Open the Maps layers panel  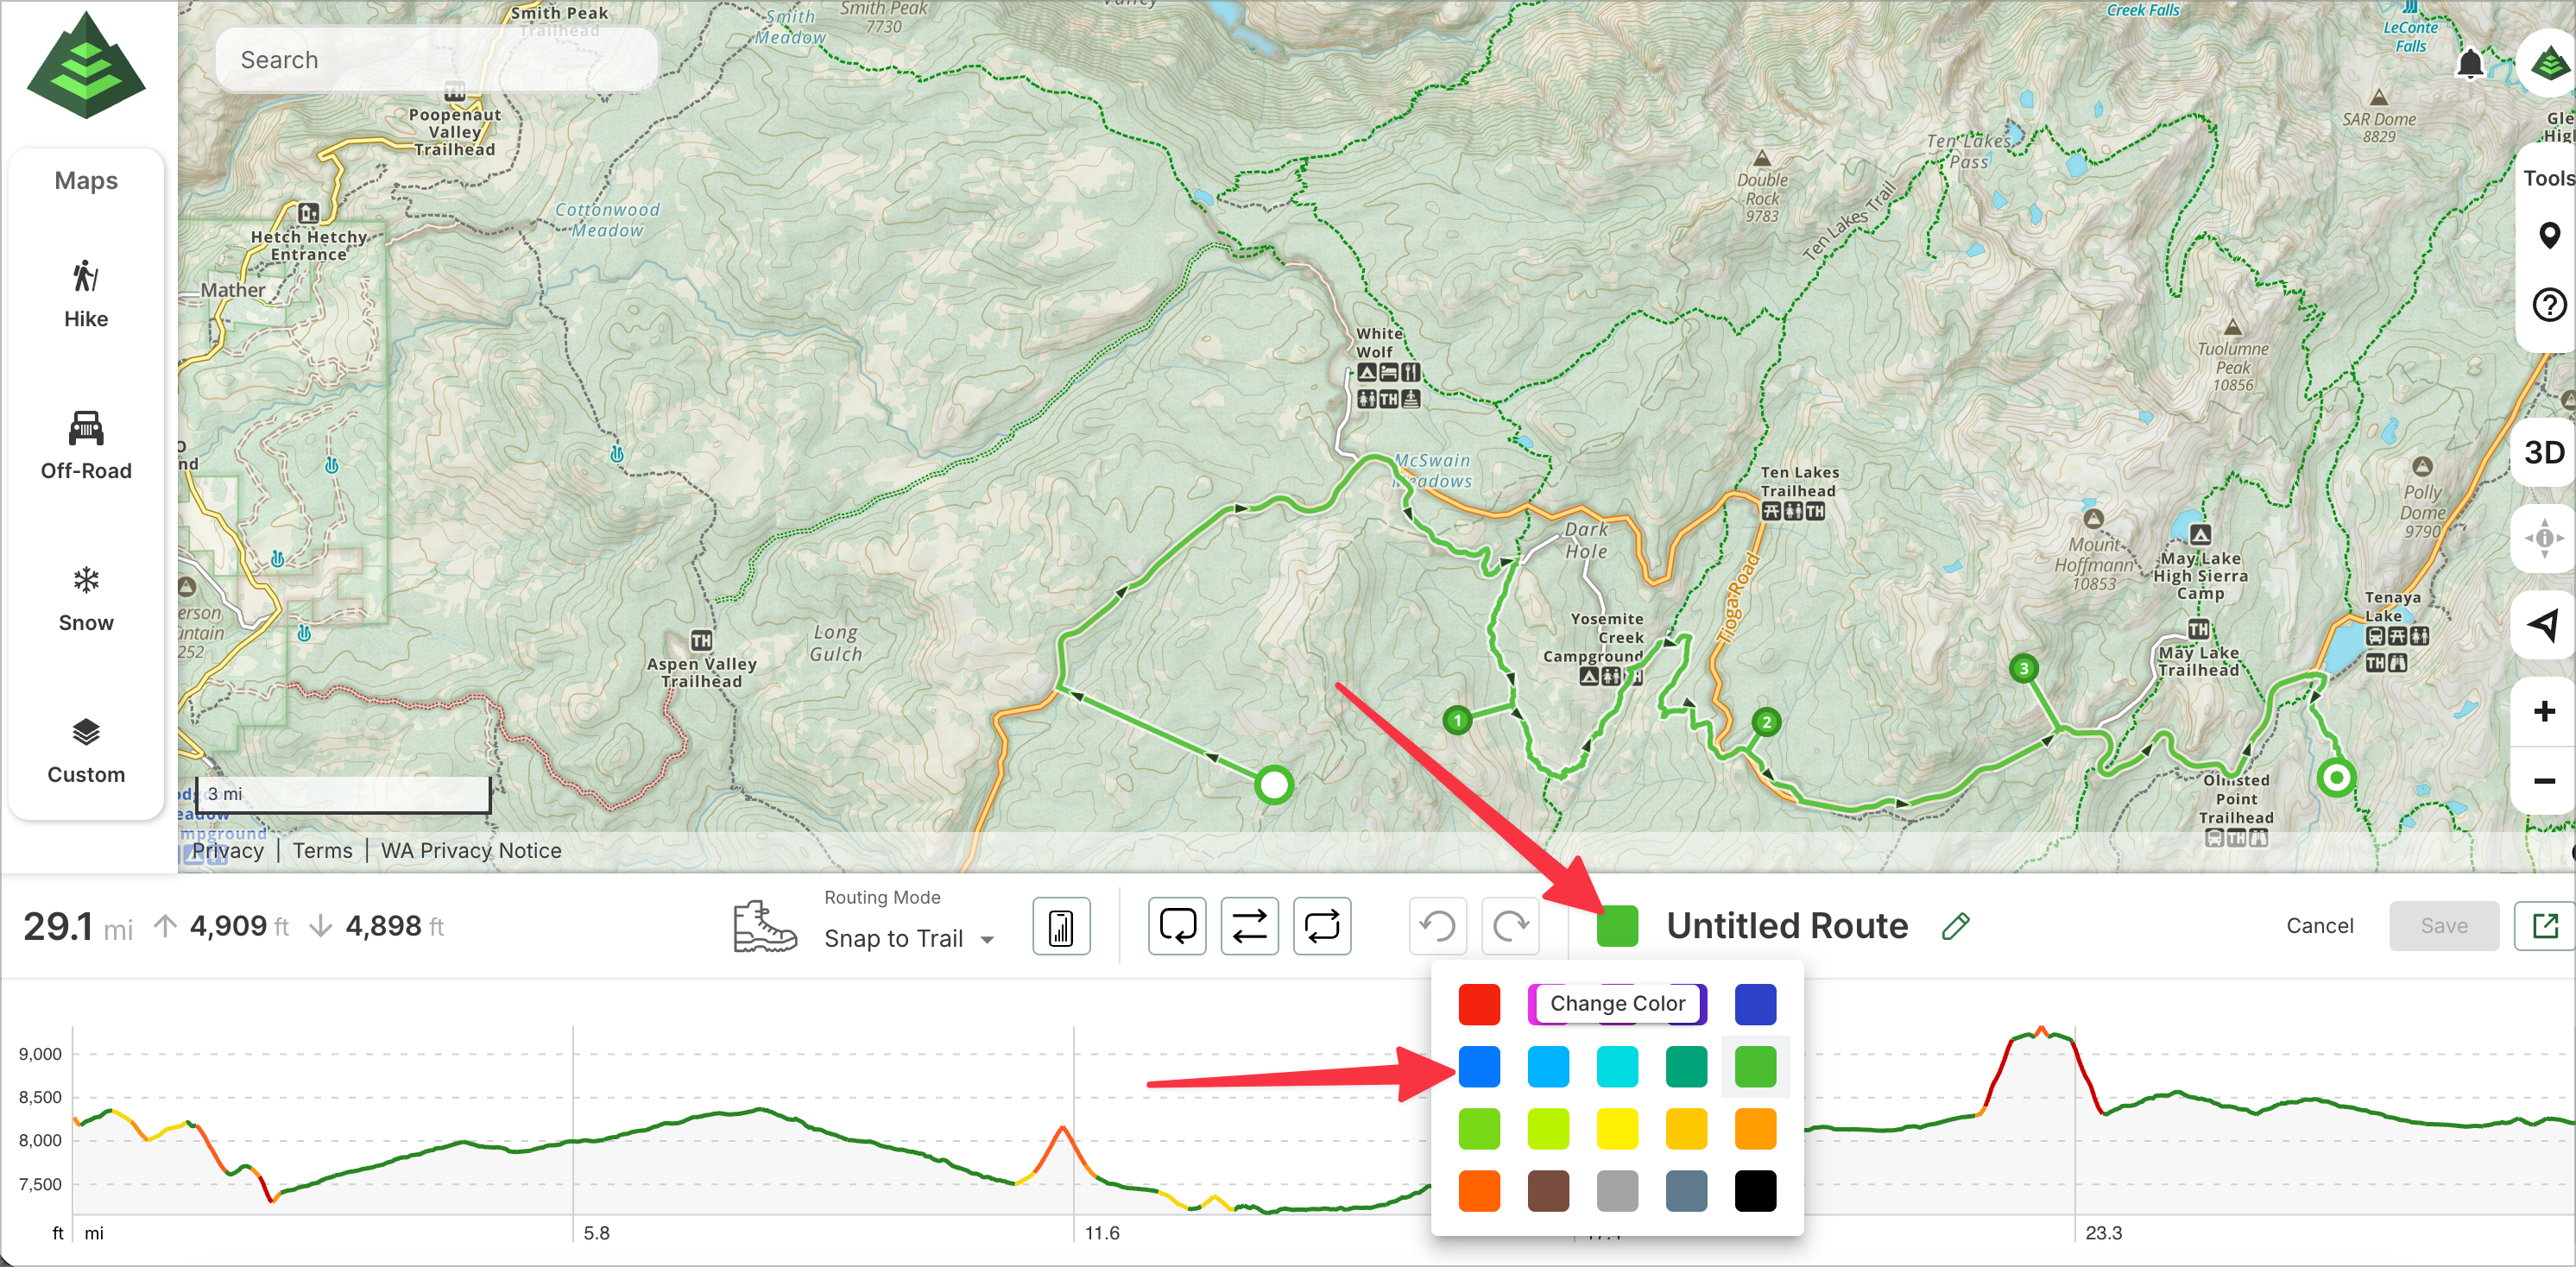[x=86, y=181]
